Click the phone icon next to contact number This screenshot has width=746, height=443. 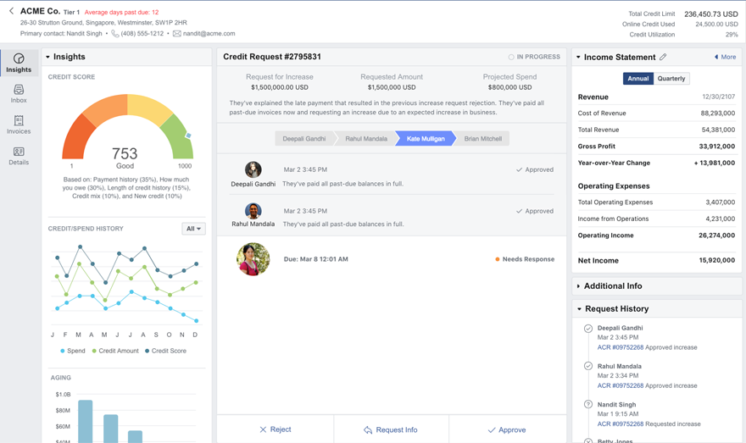tap(114, 34)
